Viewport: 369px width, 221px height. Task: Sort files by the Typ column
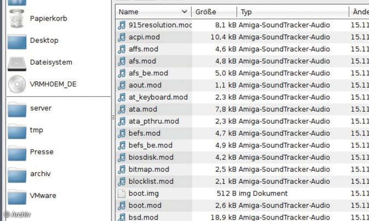tap(293, 12)
